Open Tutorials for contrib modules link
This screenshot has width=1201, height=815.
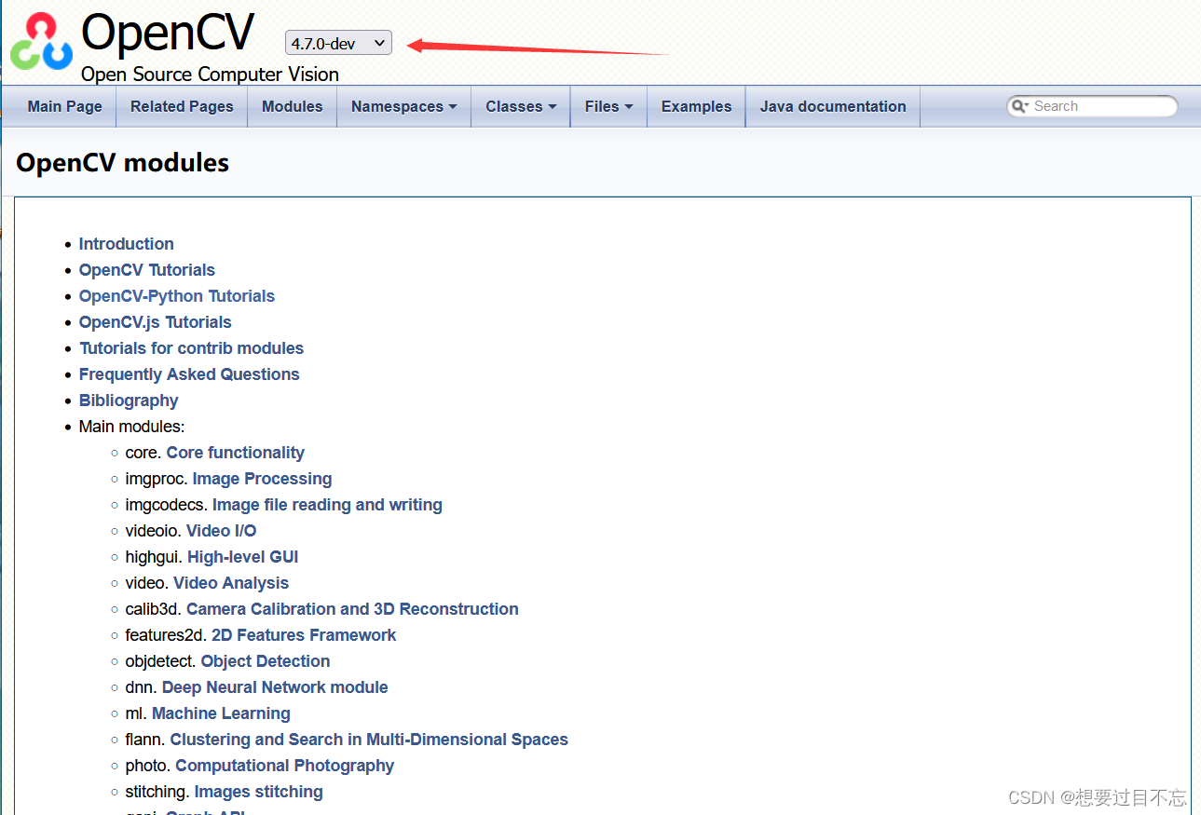click(191, 348)
